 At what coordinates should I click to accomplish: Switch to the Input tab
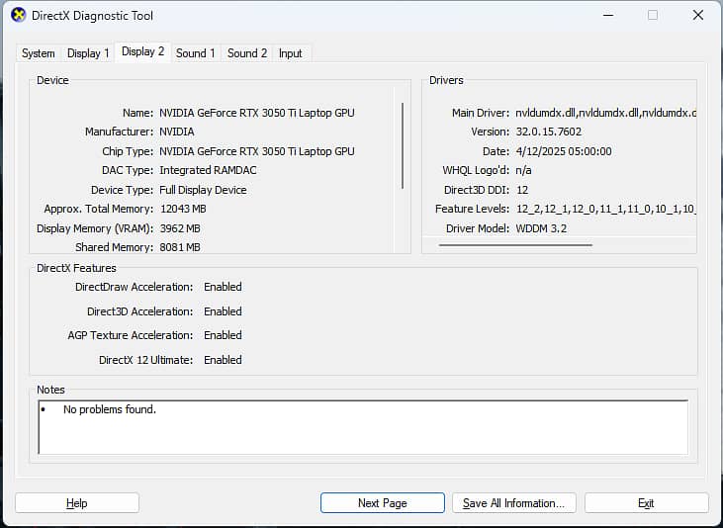click(x=291, y=53)
